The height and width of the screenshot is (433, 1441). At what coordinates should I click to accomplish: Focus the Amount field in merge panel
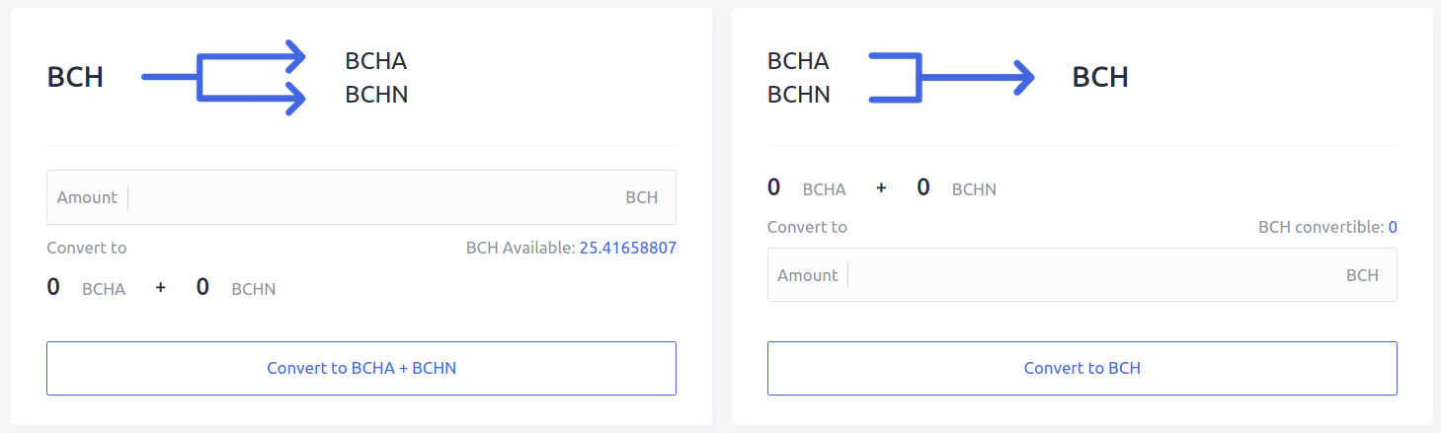tap(1082, 275)
